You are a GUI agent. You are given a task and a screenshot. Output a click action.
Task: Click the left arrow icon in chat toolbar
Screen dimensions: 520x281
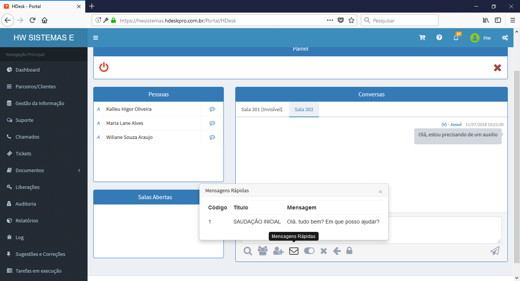click(x=337, y=251)
